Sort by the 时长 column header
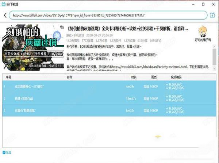 134,77
